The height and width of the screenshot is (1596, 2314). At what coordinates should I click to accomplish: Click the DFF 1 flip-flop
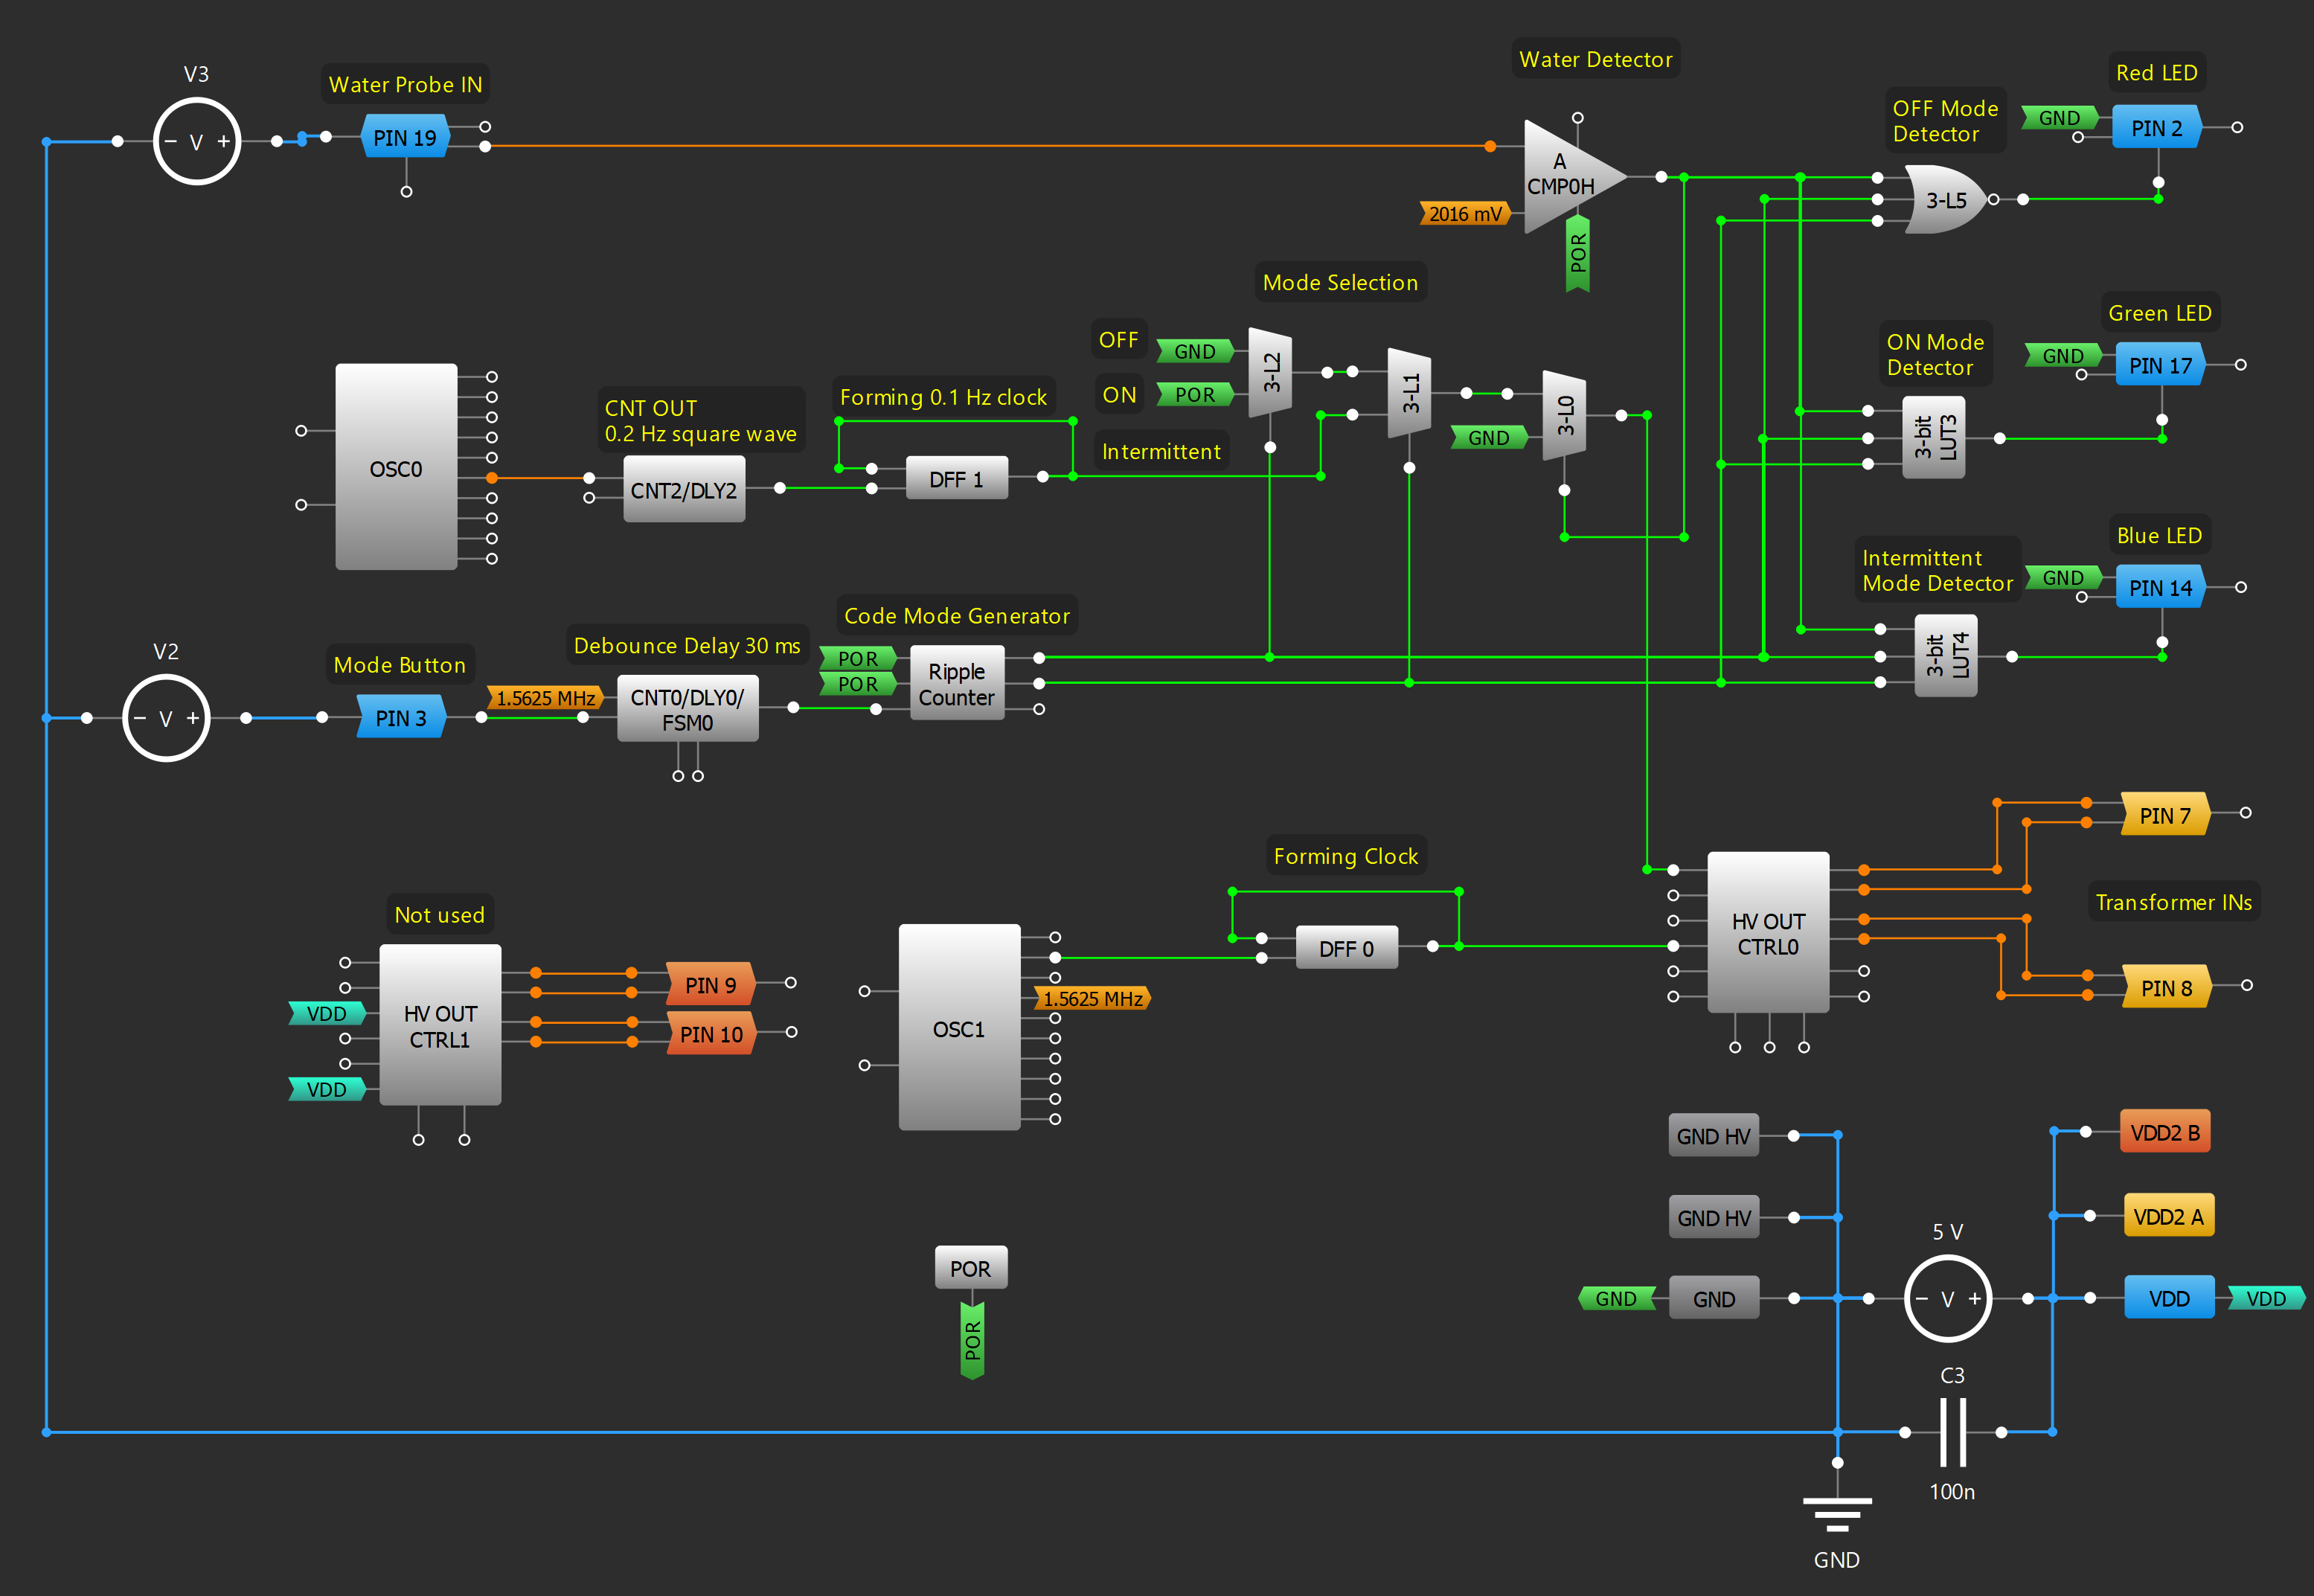pyautogui.click(x=956, y=478)
